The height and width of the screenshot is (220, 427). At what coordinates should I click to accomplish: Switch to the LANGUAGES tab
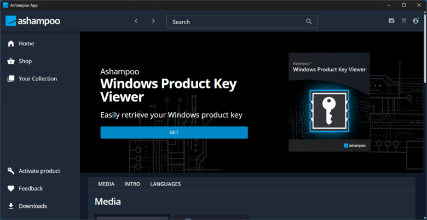(165, 184)
